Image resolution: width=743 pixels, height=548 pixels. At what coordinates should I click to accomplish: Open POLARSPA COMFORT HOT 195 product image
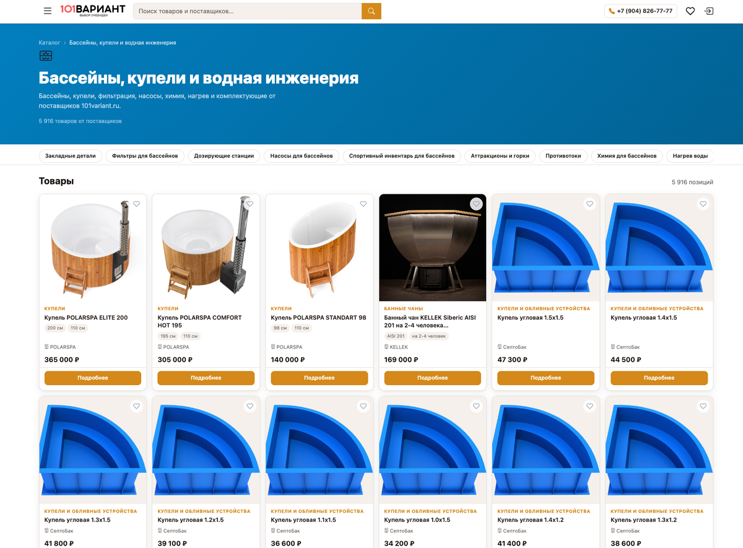(206, 248)
